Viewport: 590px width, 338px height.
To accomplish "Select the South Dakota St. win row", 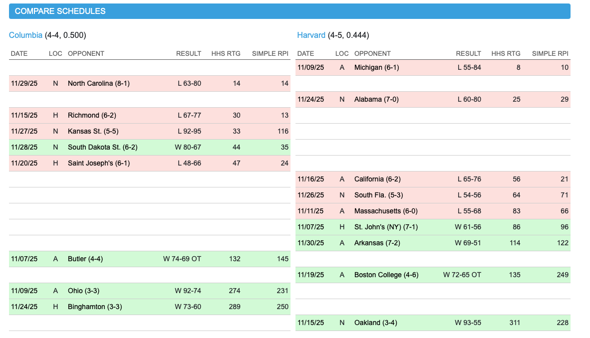I will click(x=102, y=147).
